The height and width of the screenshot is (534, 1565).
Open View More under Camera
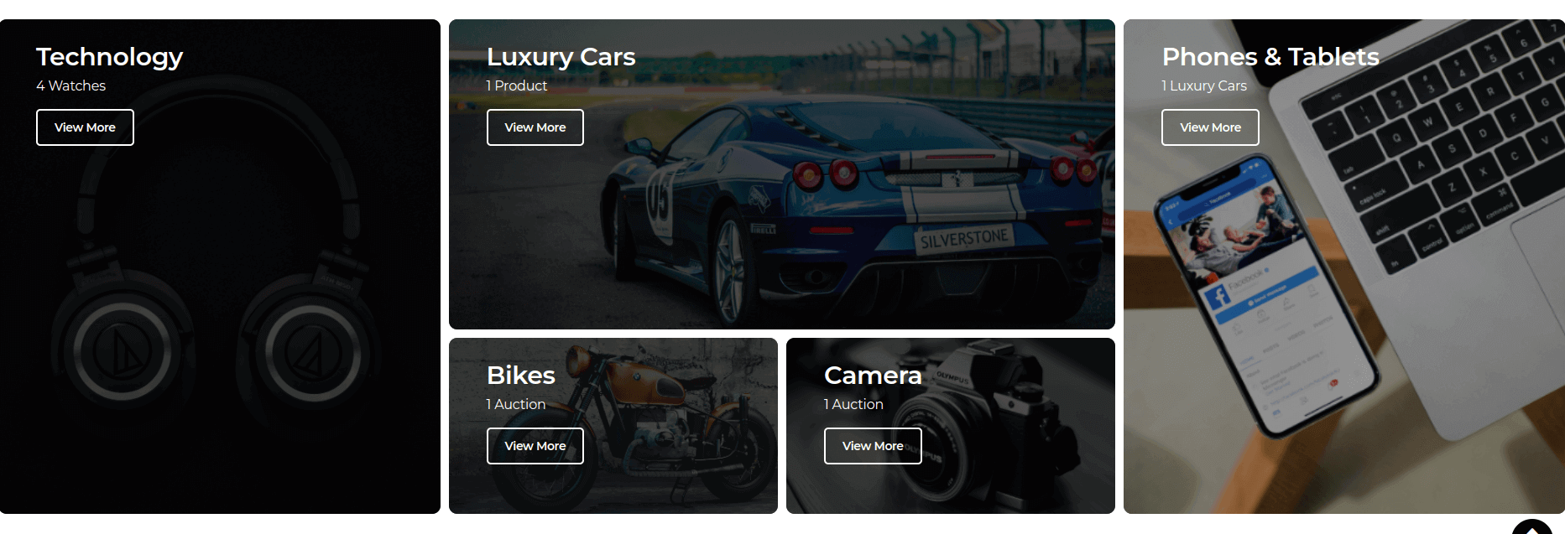pyautogui.click(x=873, y=446)
